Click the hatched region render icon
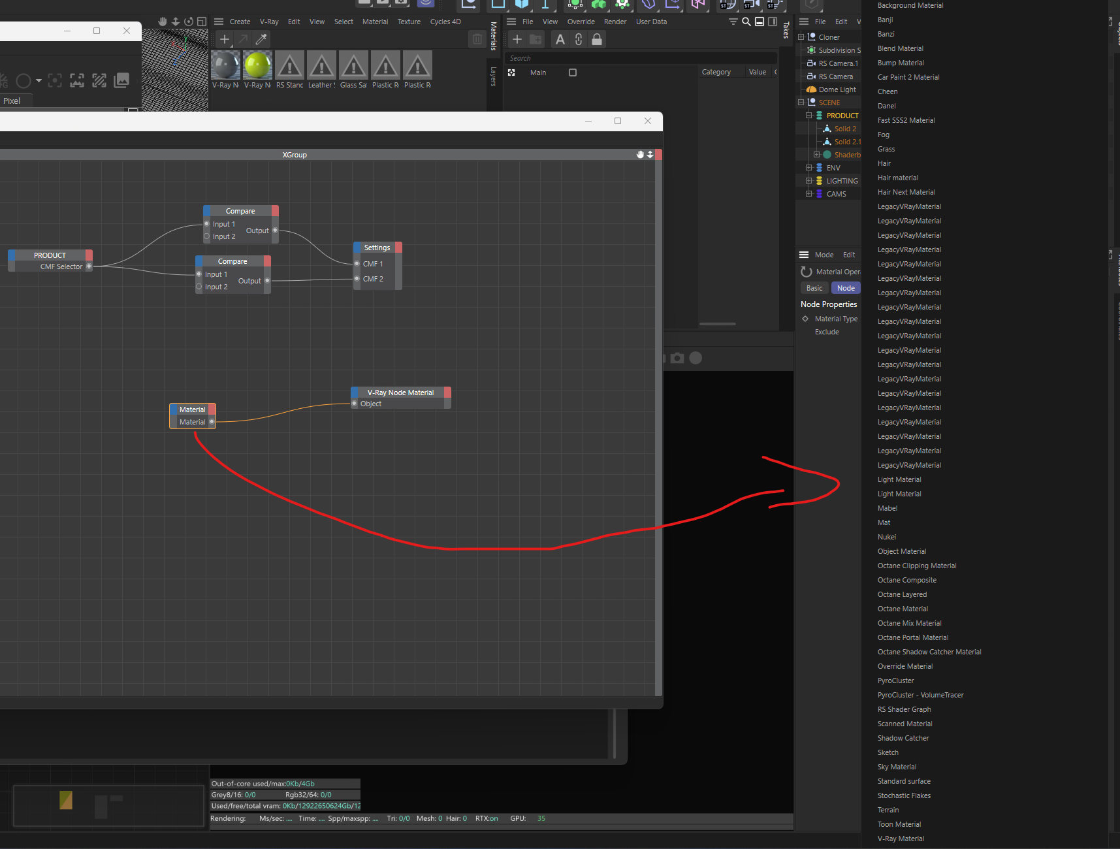1120x849 pixels. coord(99,80)
